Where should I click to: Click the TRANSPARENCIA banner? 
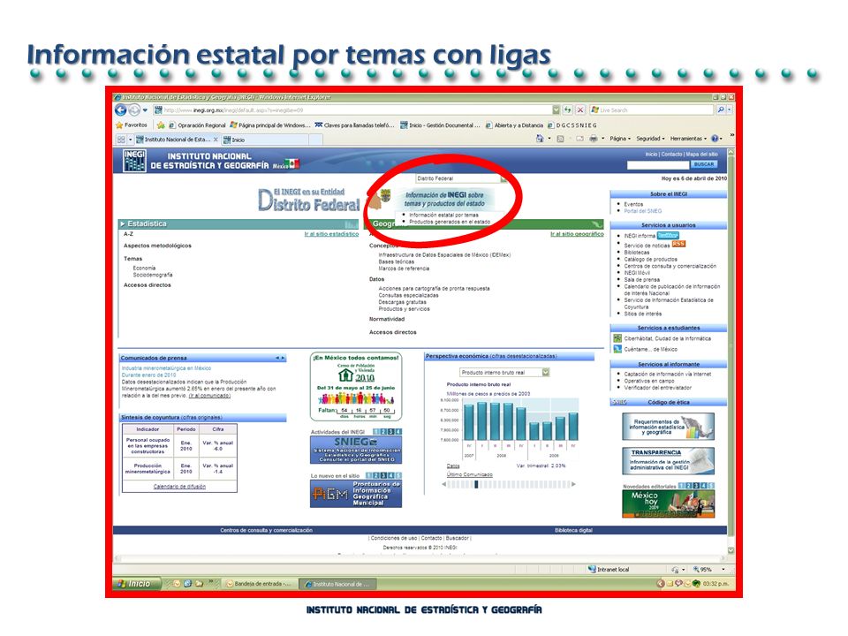(668, 460)
